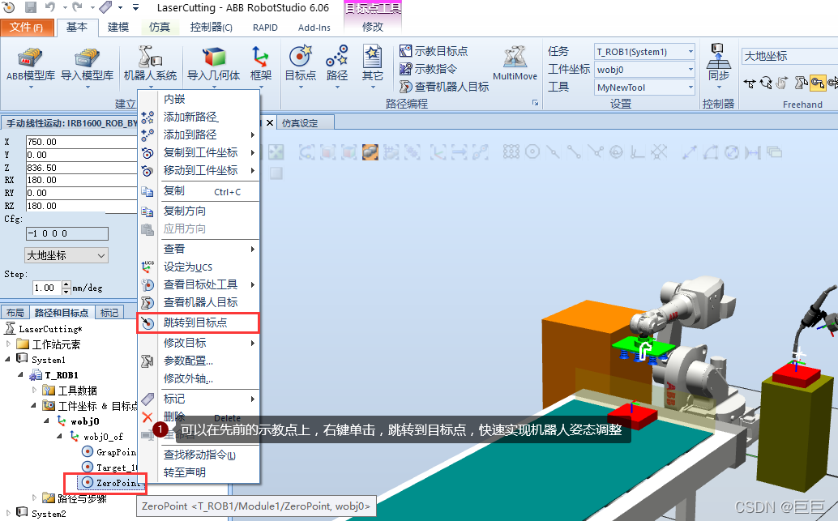The width and height of the screenshot is (838, 521).
Task: Open the Add-Ins ribbon tab
Action: [x=314, y=28]
